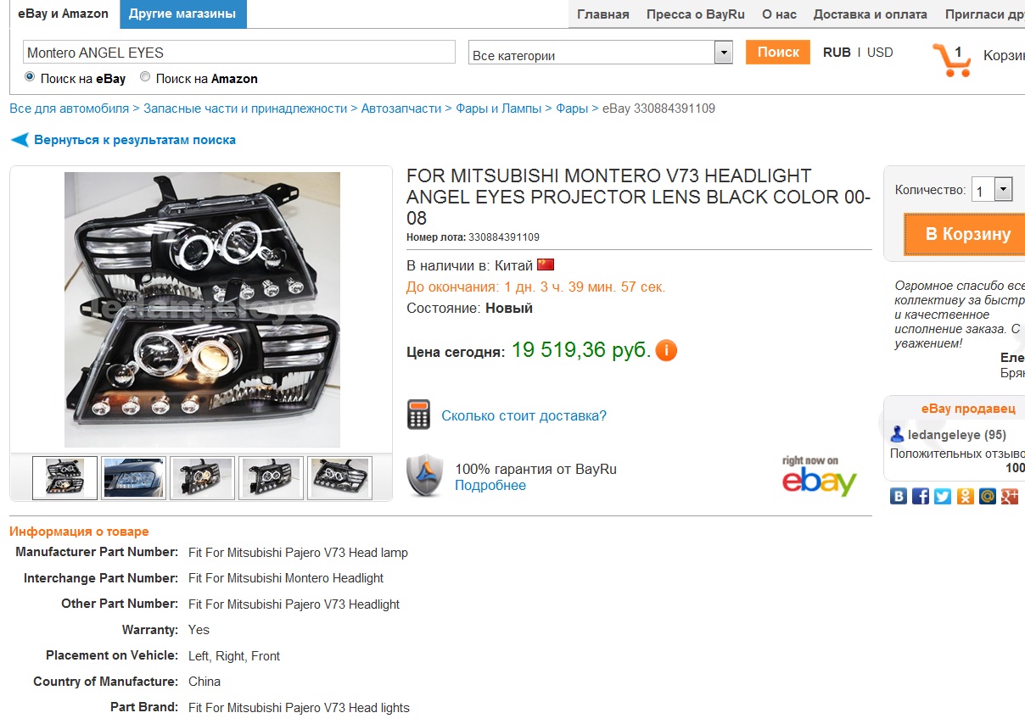The height and width of the screenshot is (724, 1025).
Task: Open the shopping cart icon
Action: tap(952, 60)
